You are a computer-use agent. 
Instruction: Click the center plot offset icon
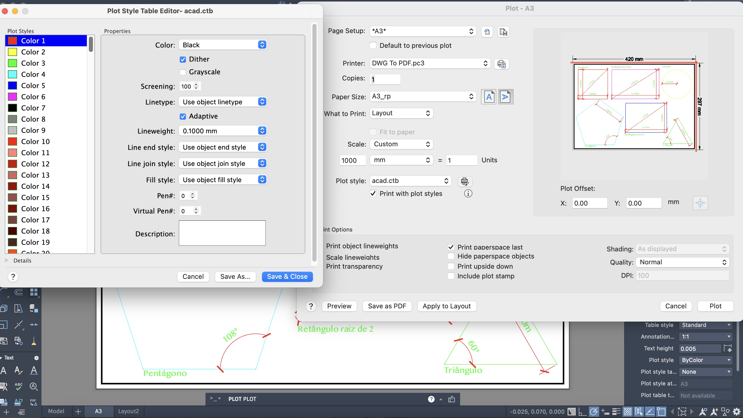(700, 203)
